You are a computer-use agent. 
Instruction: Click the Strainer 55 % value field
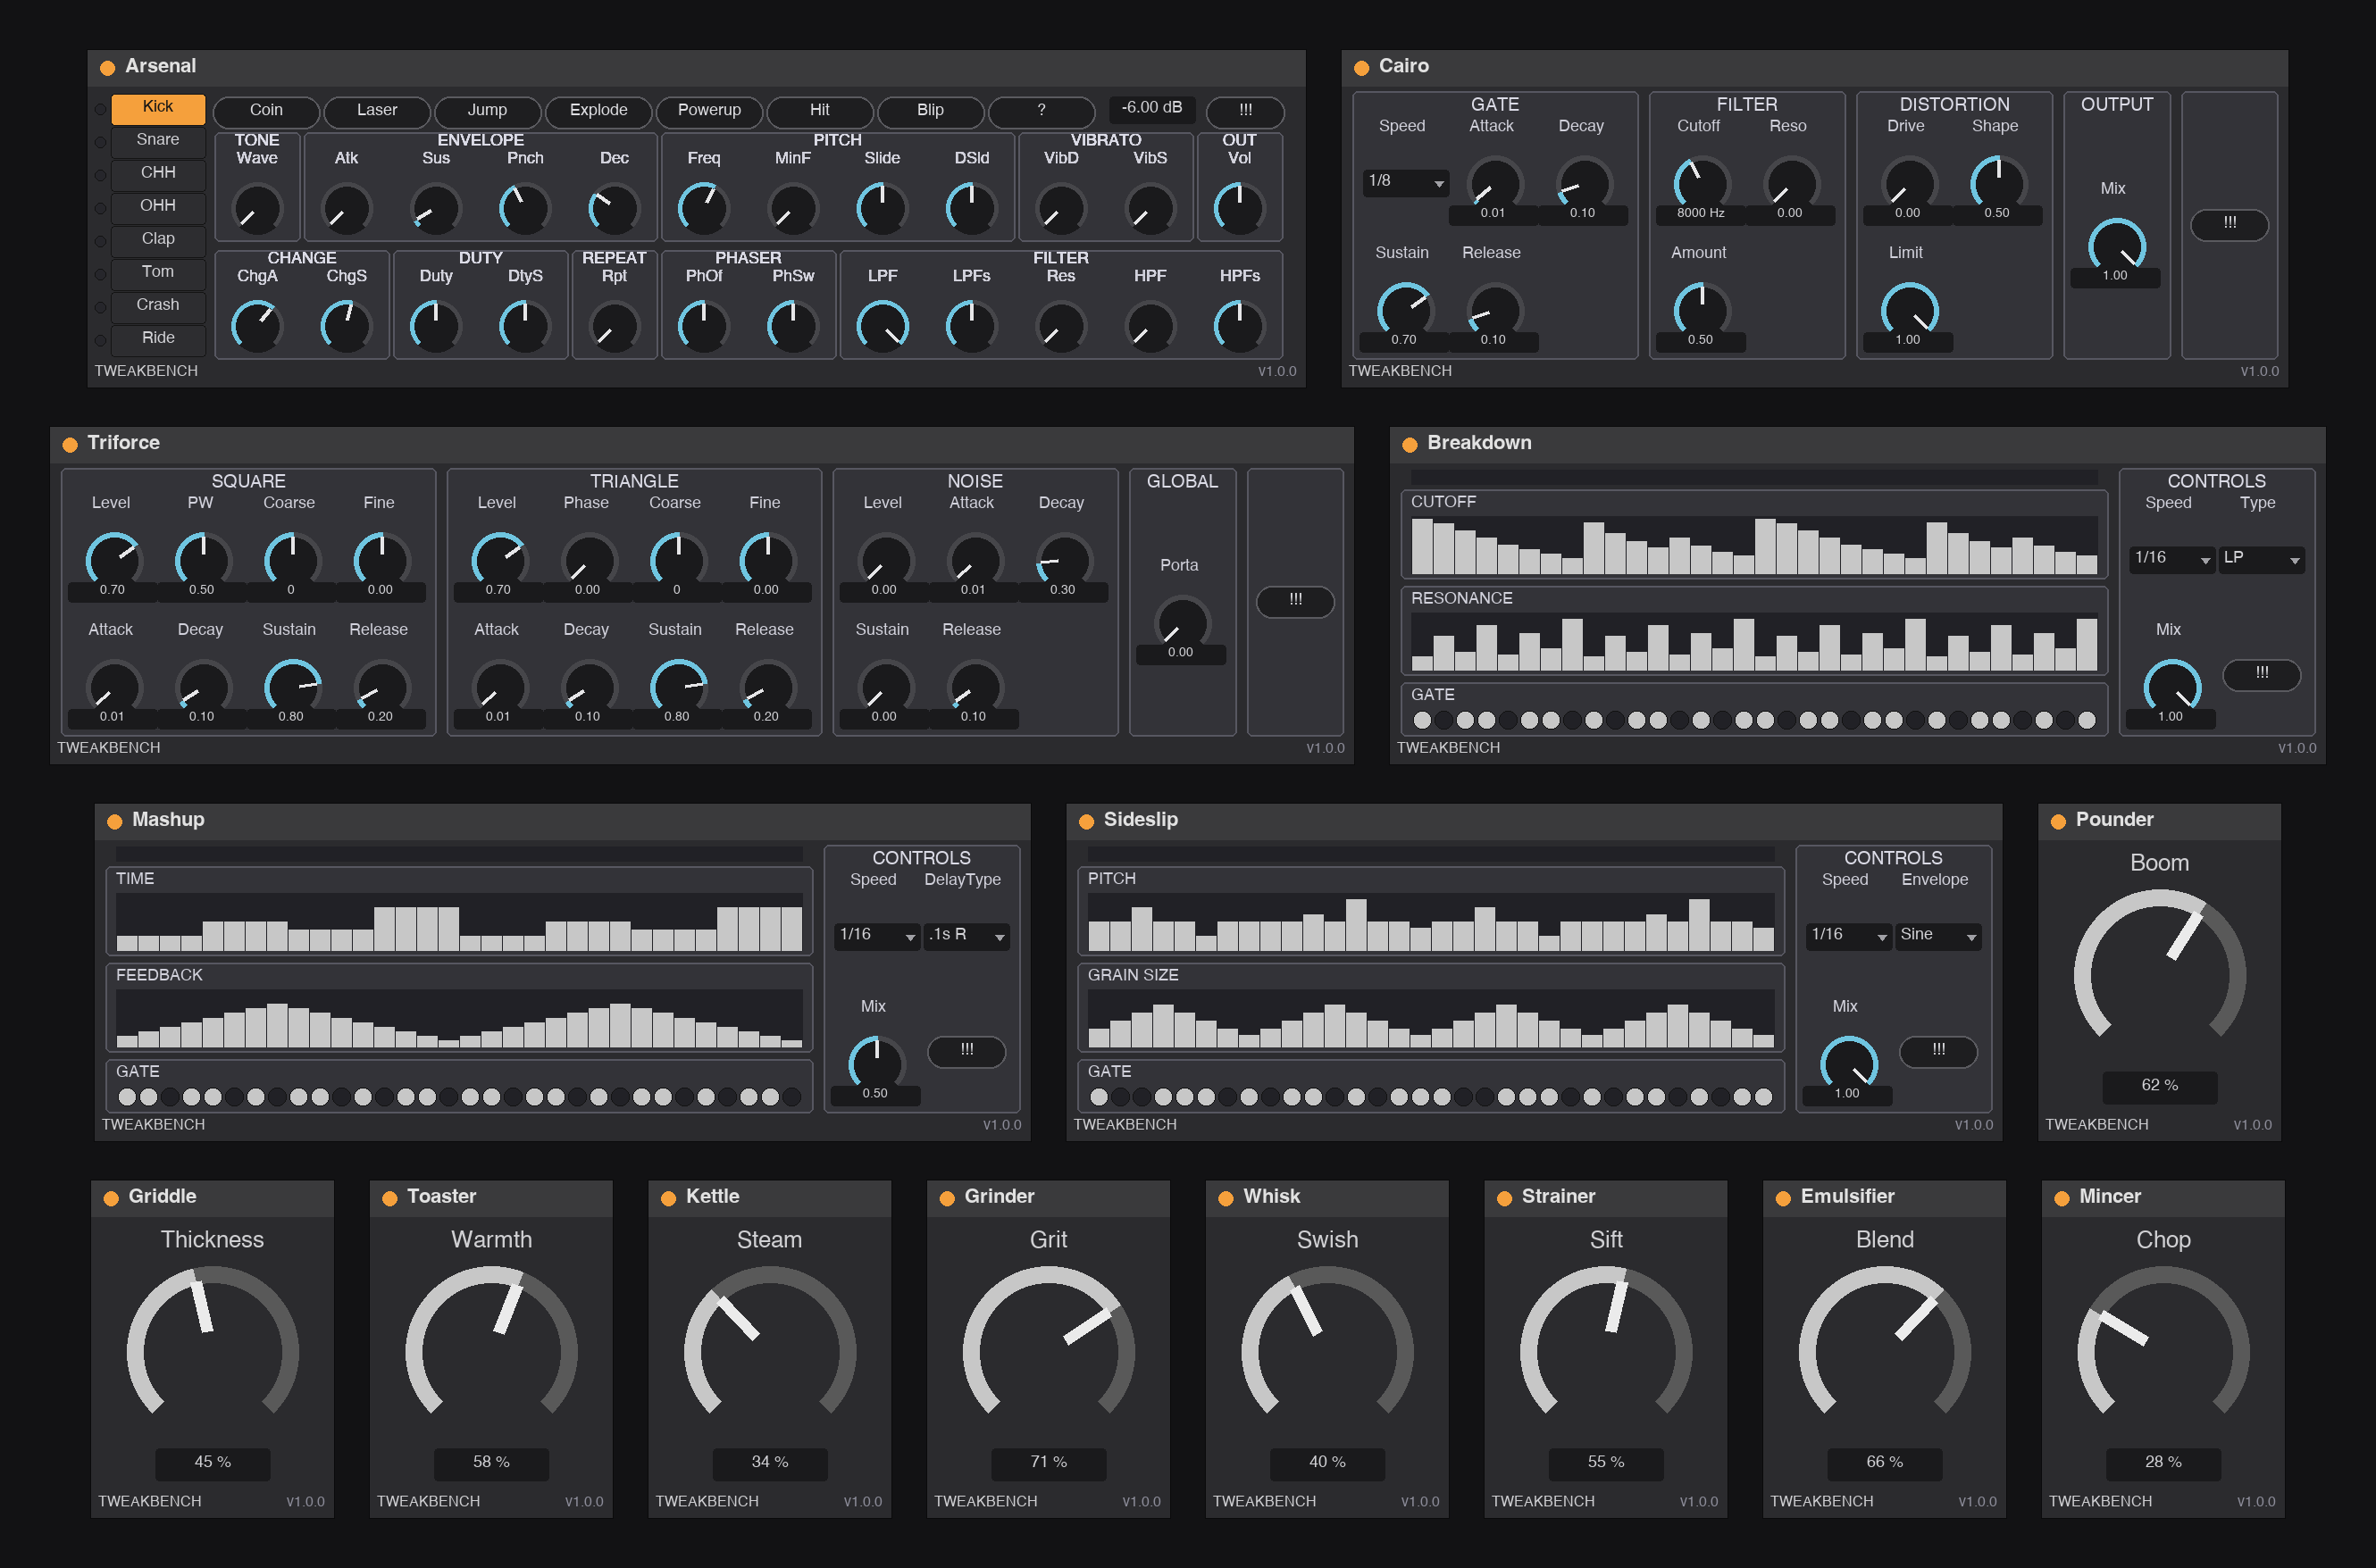1606,1463
